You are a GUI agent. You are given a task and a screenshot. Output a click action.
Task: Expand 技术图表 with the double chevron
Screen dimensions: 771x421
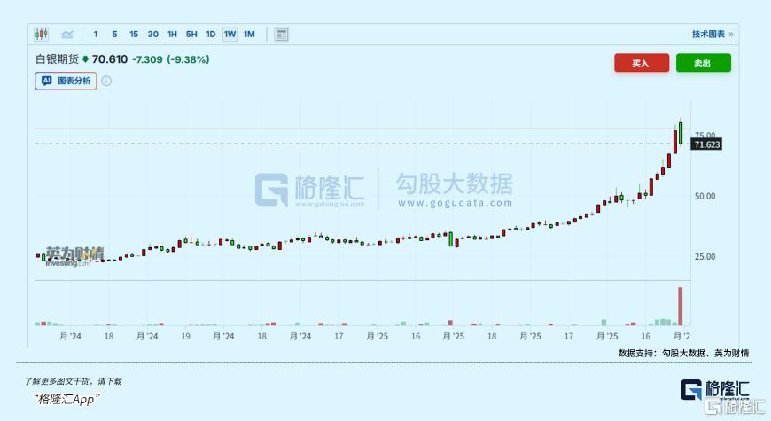[730, 35]
